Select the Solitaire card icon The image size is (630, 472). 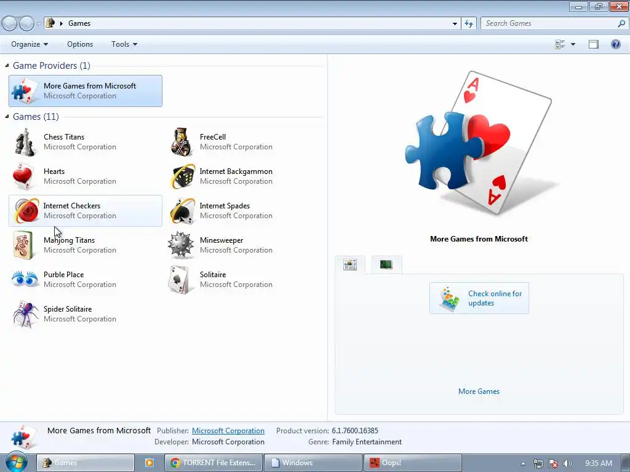point(180,280)
